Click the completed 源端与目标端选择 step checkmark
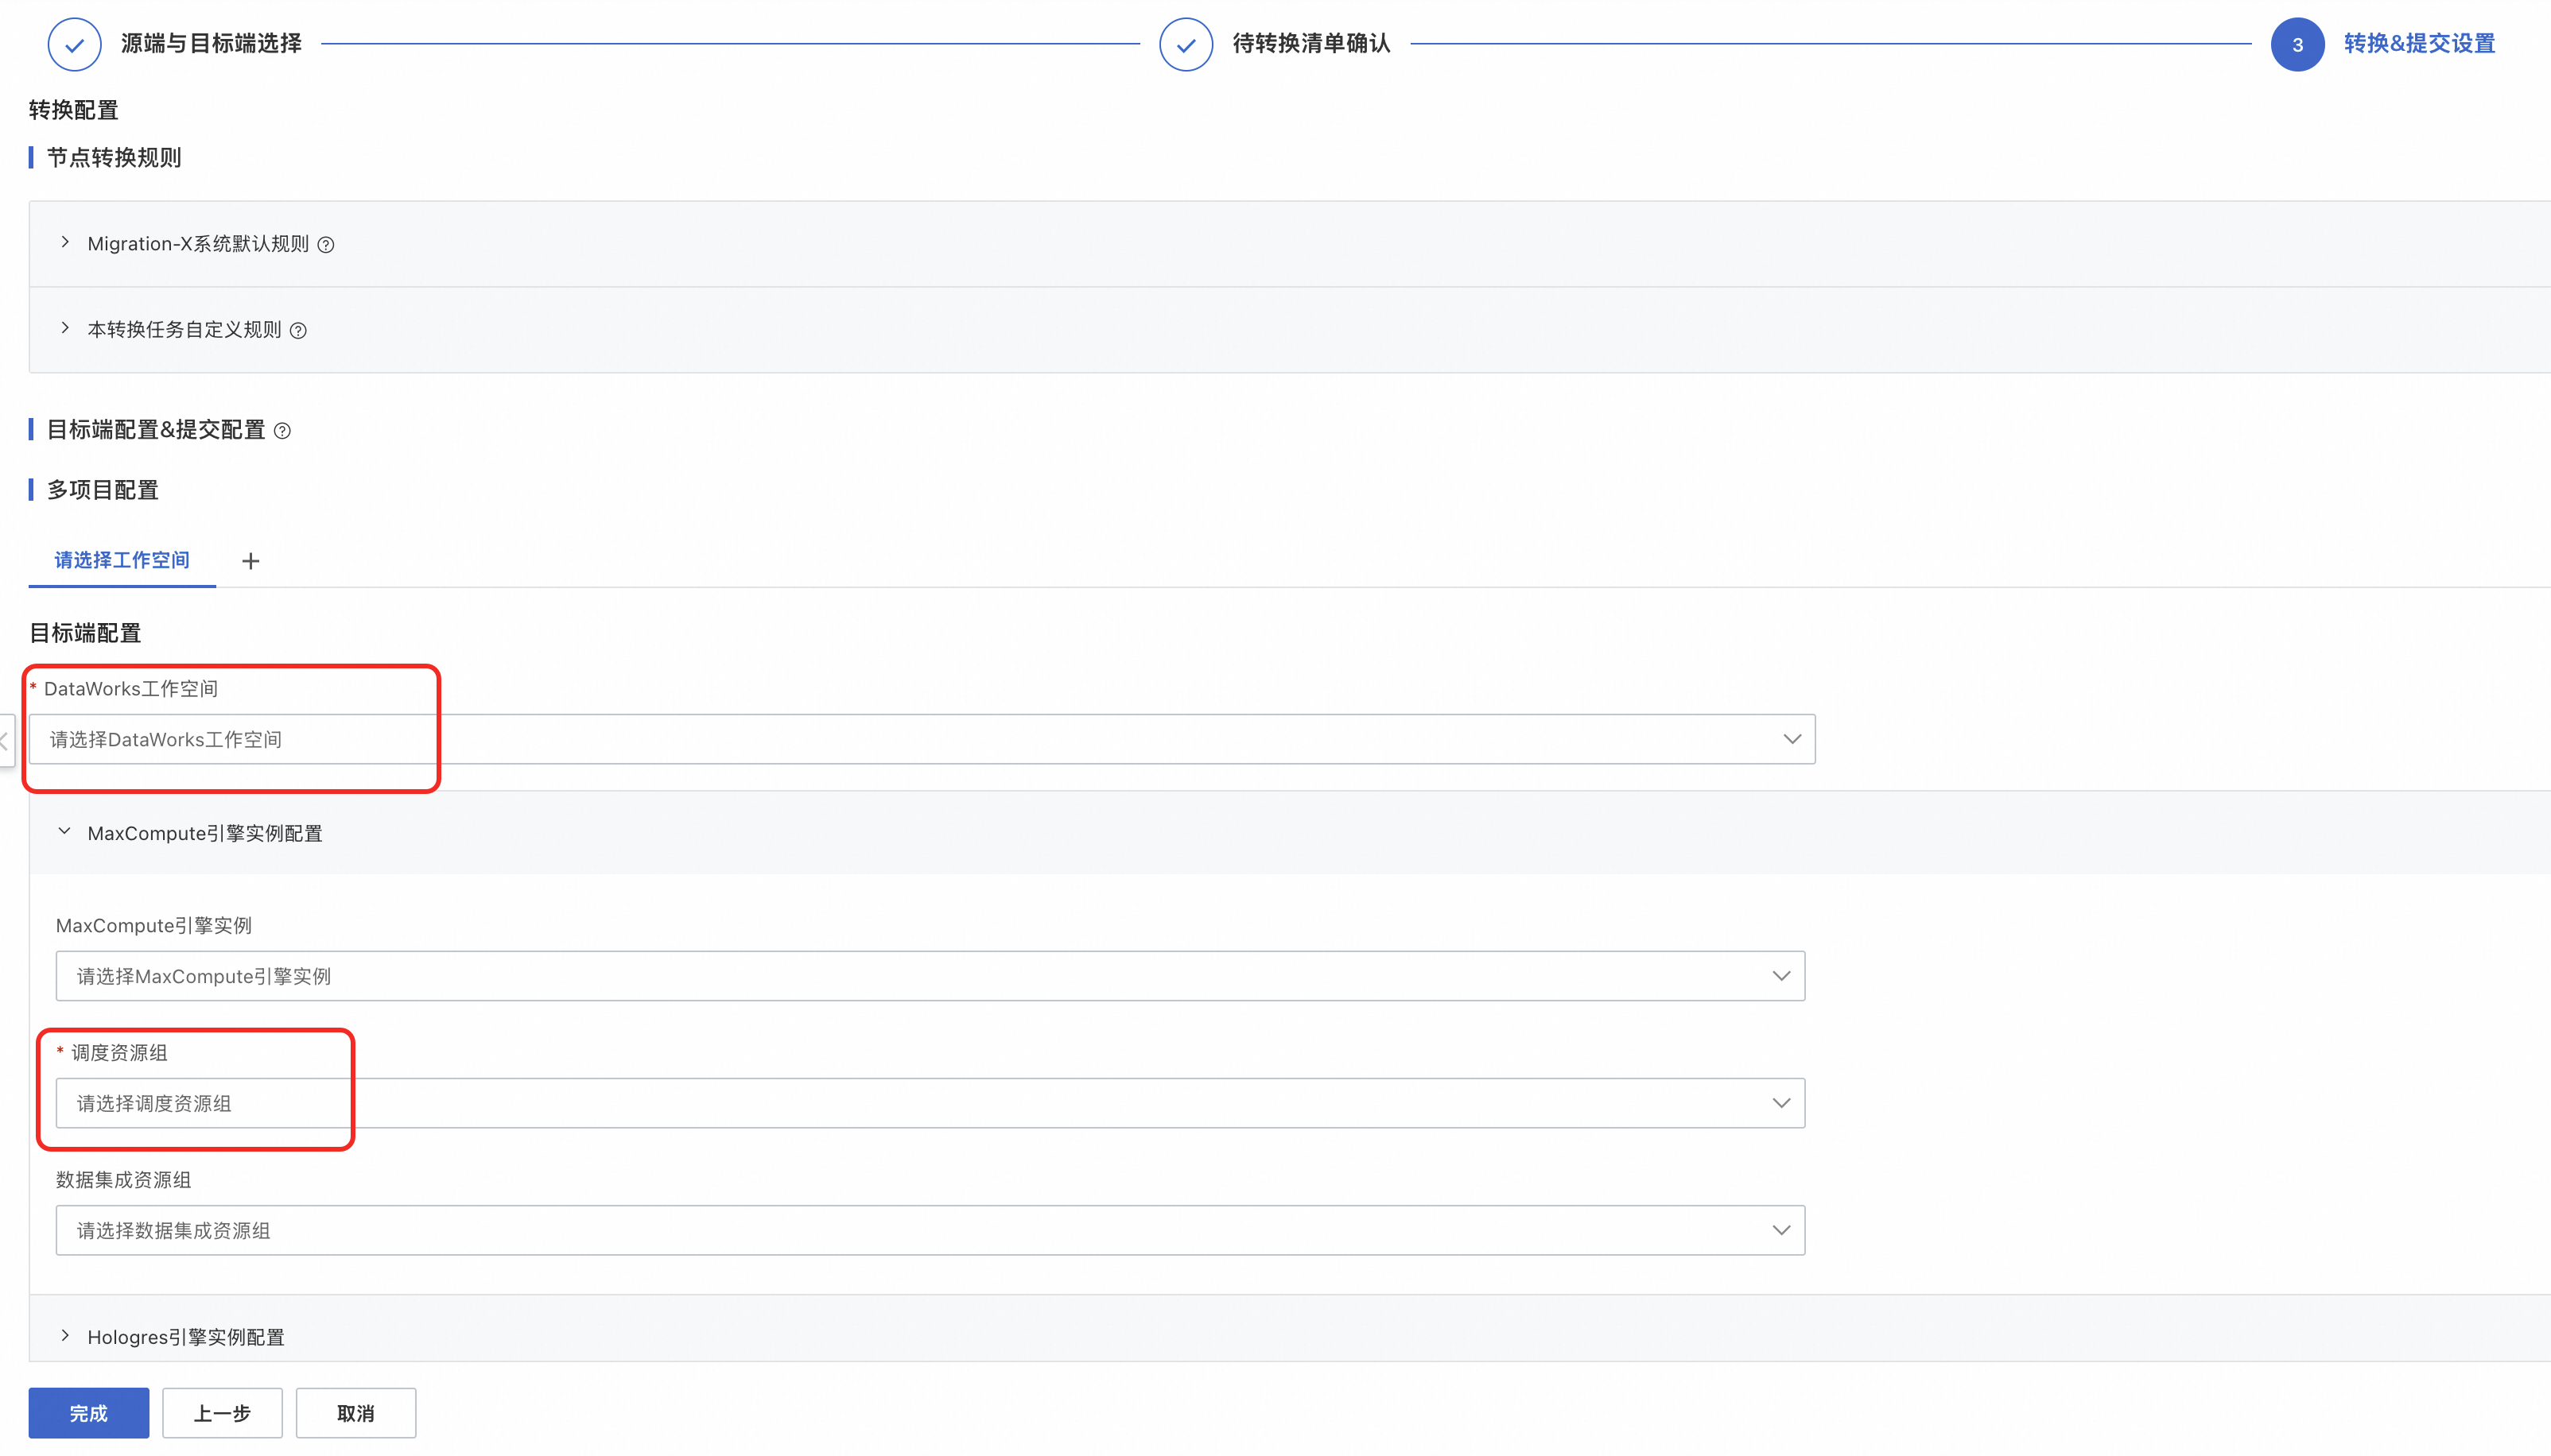 [x=74, y=44]
